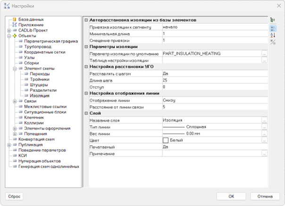Expand the Элементы оформления tree node
Viewport: 285px width, 206px height.
pos(15,129)
